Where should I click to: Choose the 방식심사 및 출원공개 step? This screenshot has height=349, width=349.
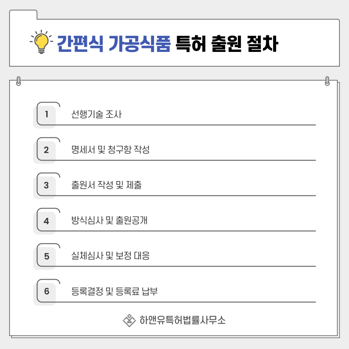coord(109,221)
